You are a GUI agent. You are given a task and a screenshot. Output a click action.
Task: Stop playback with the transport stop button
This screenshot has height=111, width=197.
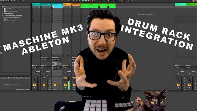tap(86, 1)
